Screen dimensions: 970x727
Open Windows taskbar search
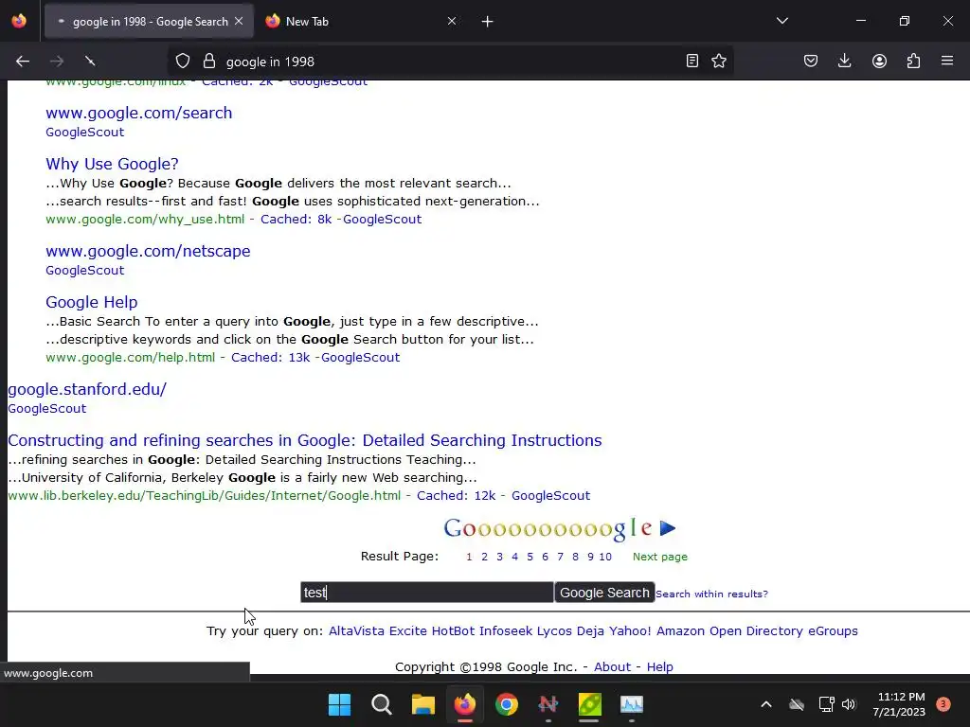(381, 704)
